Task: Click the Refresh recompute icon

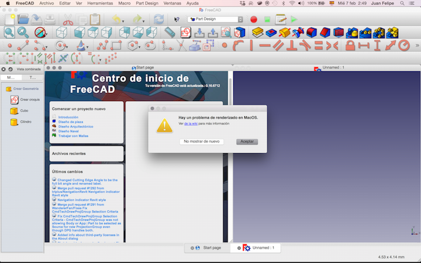Action: point(158,19)
